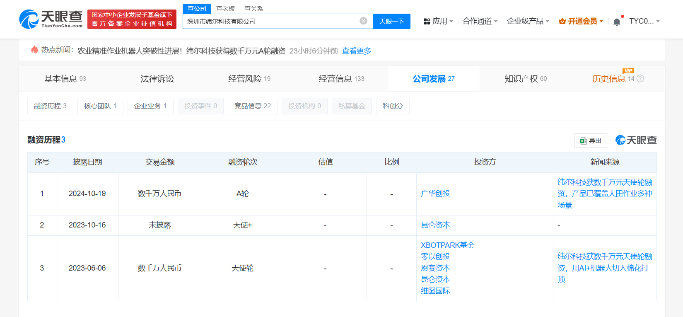Open 昆仑资本 link in 天使+ row
Screen dimensions: 683x317
click(x=435, y=225)
